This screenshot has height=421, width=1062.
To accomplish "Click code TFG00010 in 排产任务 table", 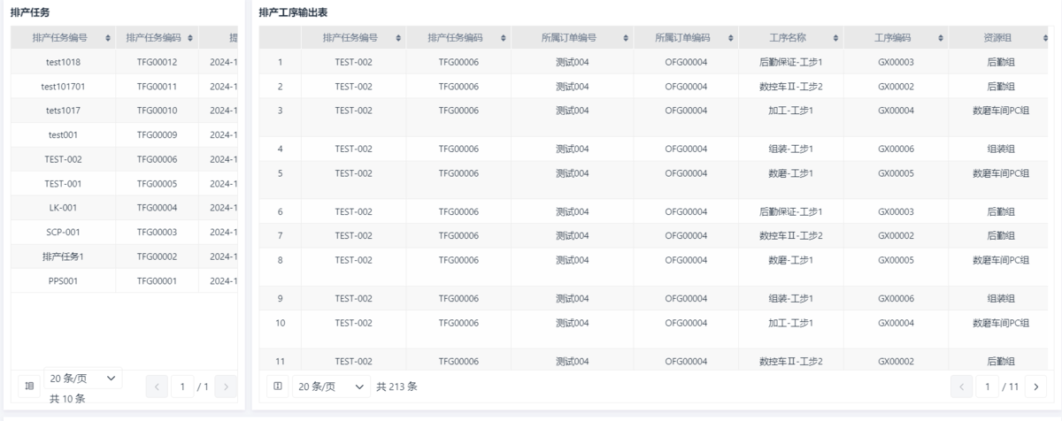I will 158,111.
